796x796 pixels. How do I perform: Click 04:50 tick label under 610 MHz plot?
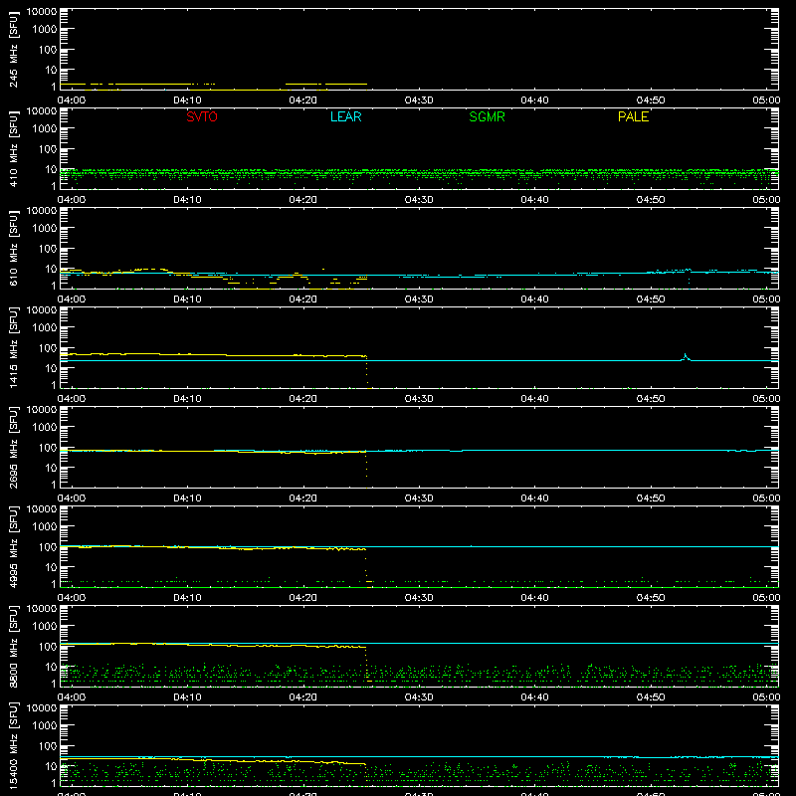(651, 299)
